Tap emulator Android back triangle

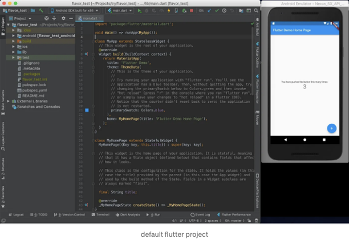click(x=285, y=140)
